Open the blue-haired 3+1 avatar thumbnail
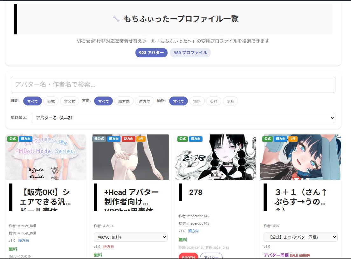The image size is (351, 259). point(300,157)
